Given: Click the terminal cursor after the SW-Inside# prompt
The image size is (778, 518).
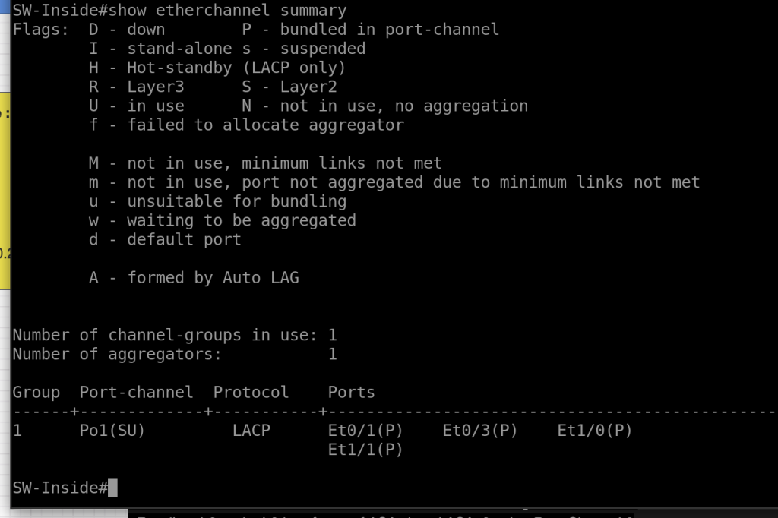Looking at the screenshot, I should [x=112, y=488].
